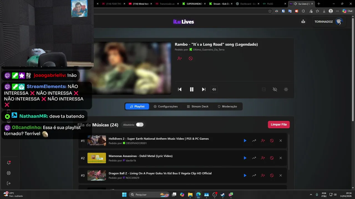Viewport: 355px width, 199px height.
Task: Move Dragon Ball Z song up
Action: pos(254,176)
